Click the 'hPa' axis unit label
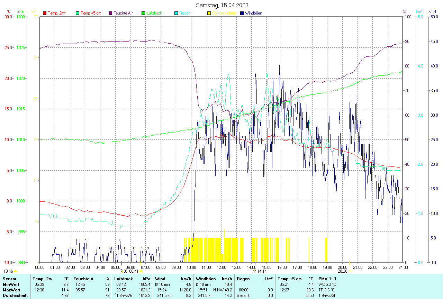Screen dimensions: 443x299 coord(20,11)
